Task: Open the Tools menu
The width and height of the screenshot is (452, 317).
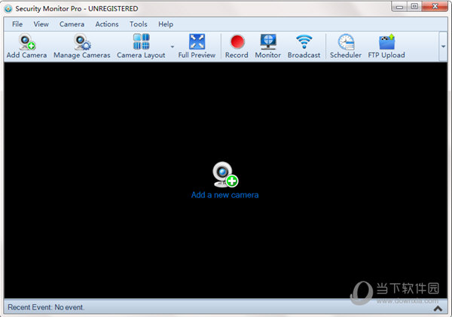Action: [x=139, y=24]
